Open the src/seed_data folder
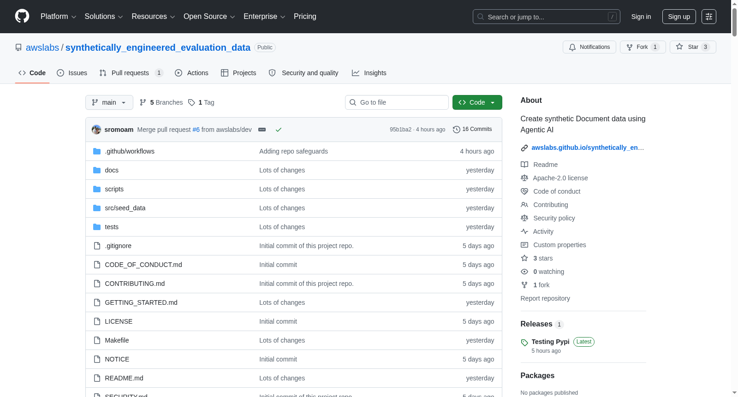 tap(125, 208)
